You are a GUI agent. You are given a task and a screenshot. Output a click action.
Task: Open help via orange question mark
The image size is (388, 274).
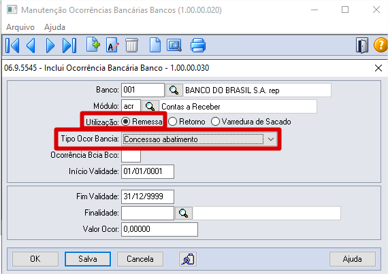pos(381,45)
